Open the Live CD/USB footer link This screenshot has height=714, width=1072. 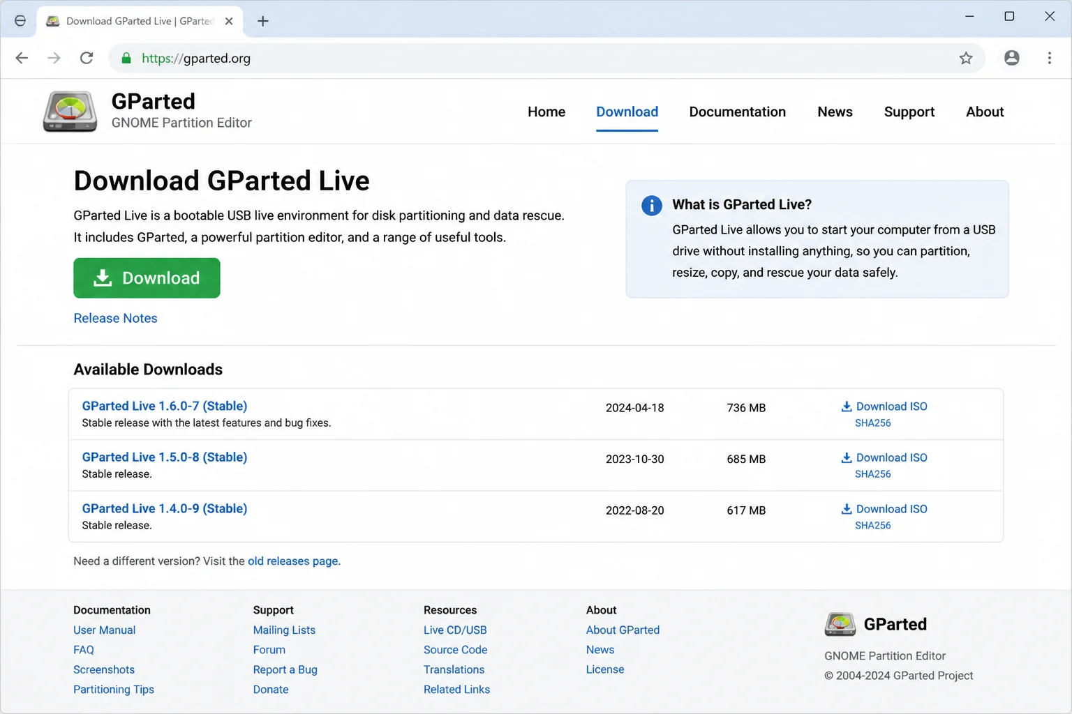pos(455,630)
